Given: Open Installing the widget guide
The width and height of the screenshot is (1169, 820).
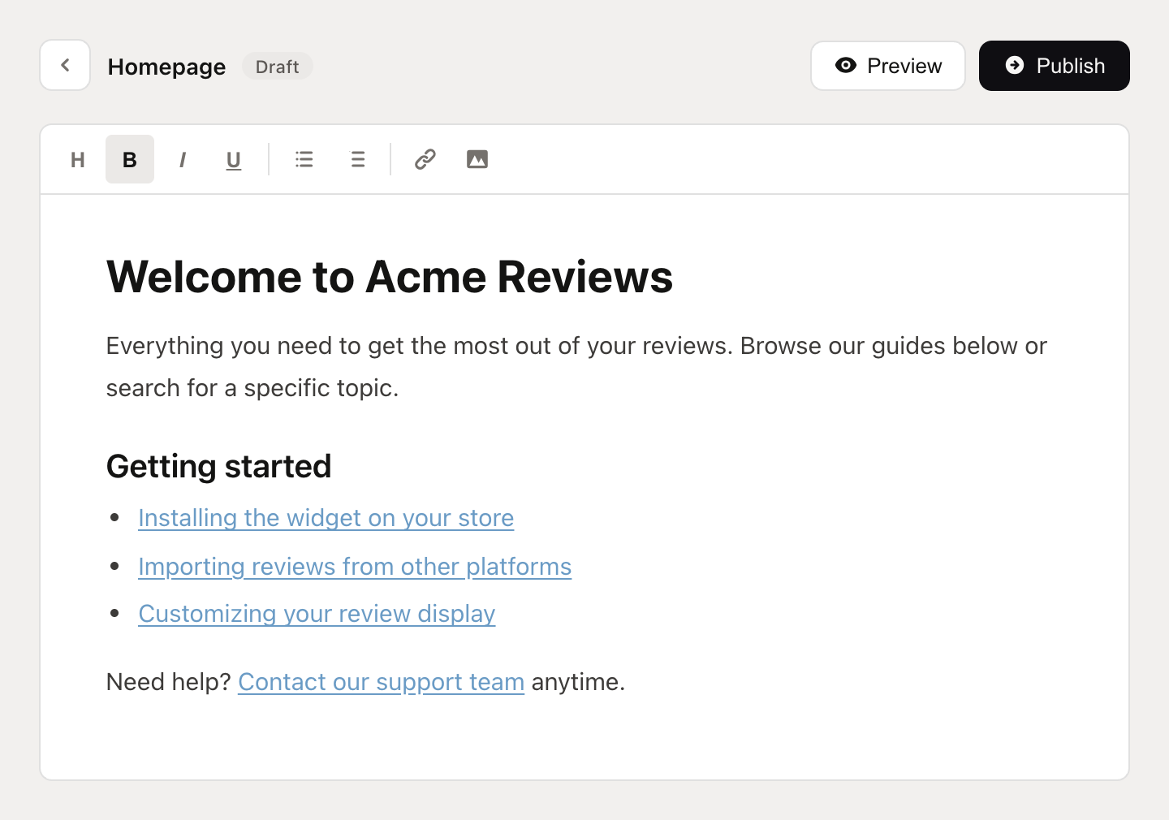Looking at the screenshot, I should tap(326, 518).
